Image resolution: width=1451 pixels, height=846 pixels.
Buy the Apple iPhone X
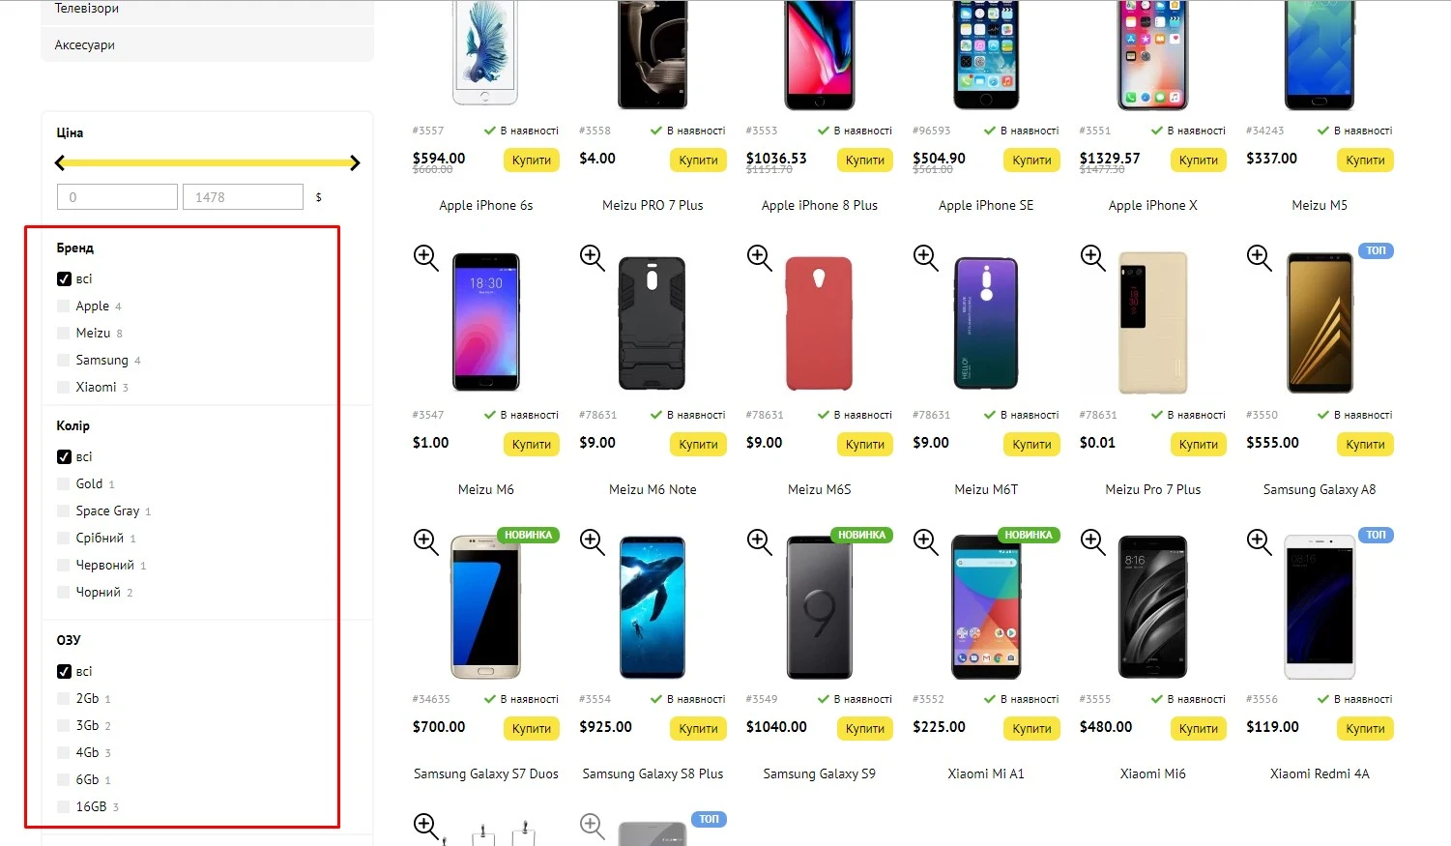point(1198,160)
